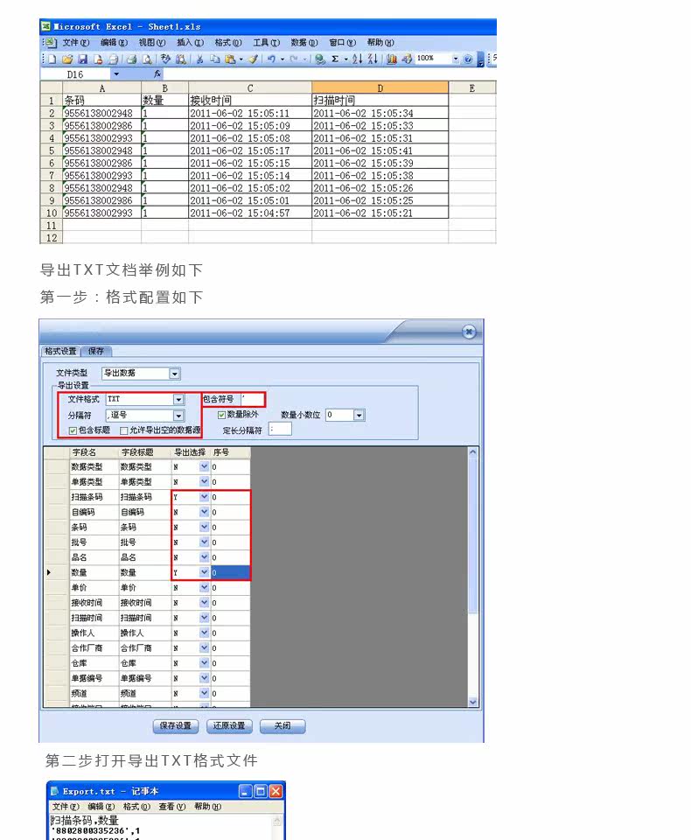Click the Chart Wizard icon
This screenshot has width=691, height=840.
392,59
